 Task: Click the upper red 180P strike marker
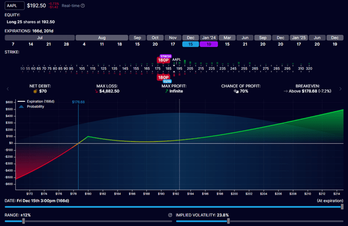point(163,60)
